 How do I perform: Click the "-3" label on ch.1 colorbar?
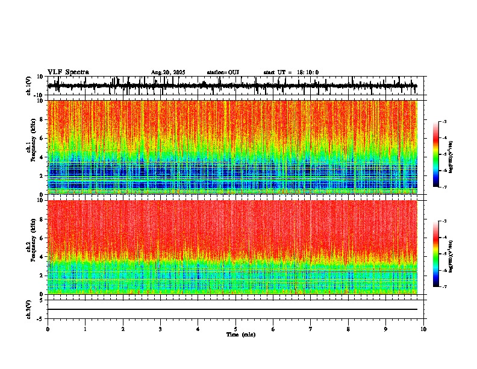pyautogui.click(x=444, y=121)
